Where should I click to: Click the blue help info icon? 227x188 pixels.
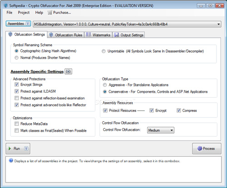tap(11, 160)
